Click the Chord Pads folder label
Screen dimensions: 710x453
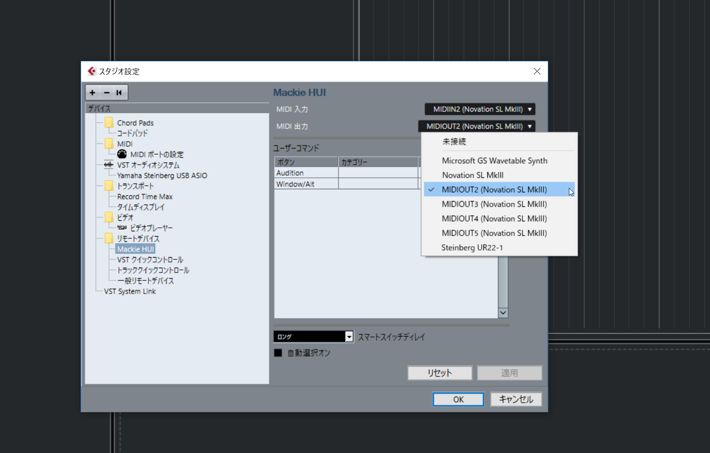(x=135, y=123)
